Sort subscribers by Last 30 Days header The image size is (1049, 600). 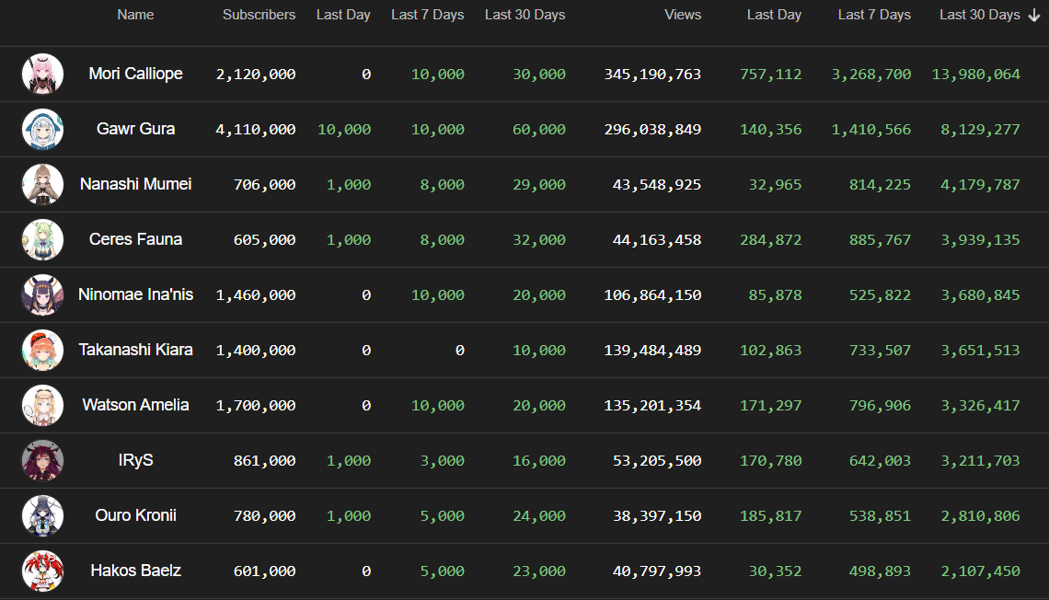pos(525,15)
